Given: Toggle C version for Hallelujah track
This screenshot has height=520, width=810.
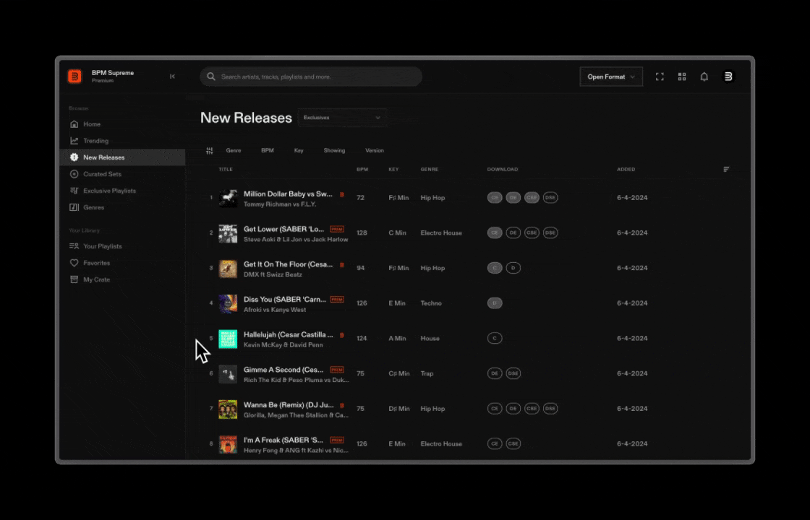Looking at the screenshot, I should (x=495, y=339).
